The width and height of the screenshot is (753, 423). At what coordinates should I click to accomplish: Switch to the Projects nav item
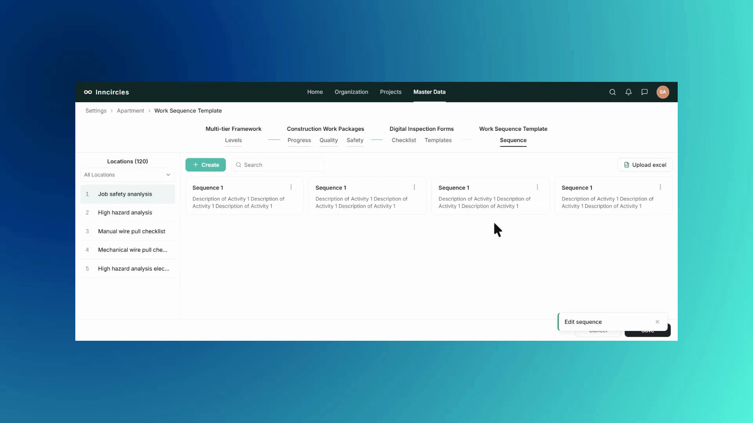pyautogui.click(x=391, y=92)
